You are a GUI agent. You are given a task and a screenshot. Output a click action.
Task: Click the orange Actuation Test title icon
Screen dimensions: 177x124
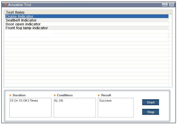click(x=6, y=5)
